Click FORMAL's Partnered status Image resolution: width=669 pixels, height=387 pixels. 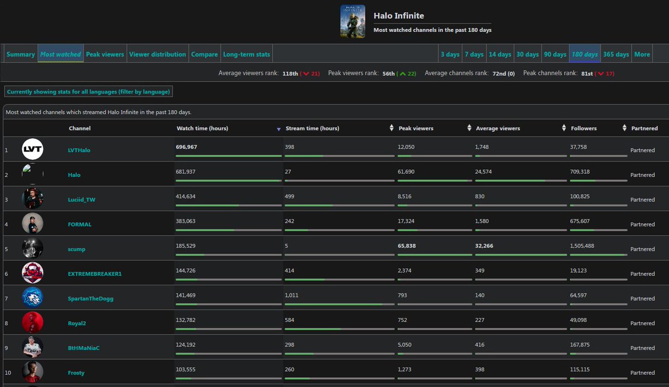point(643,224)
